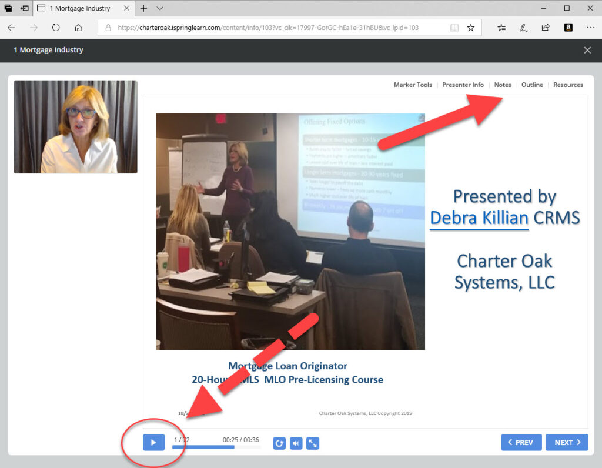Image resolution: width=602 pixels, height=468 pixels.
Task: Open the favorites hub
Action: (x=501, y=28)
